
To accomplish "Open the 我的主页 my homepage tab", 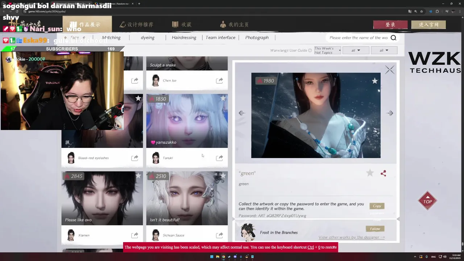I will point(235,24).
